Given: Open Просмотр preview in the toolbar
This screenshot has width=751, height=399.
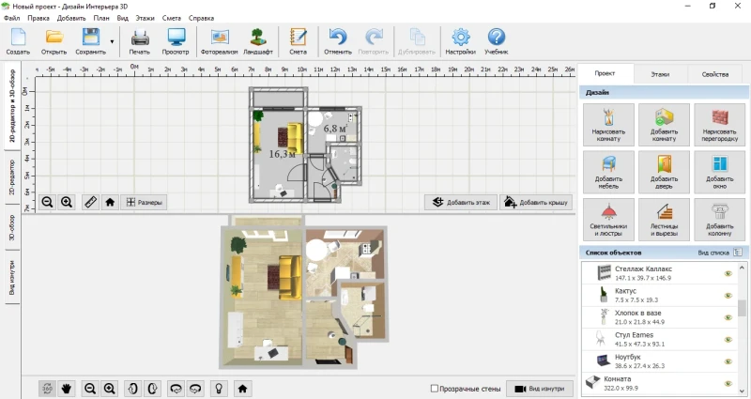Looking at the screenshot, I should [176, 41].
